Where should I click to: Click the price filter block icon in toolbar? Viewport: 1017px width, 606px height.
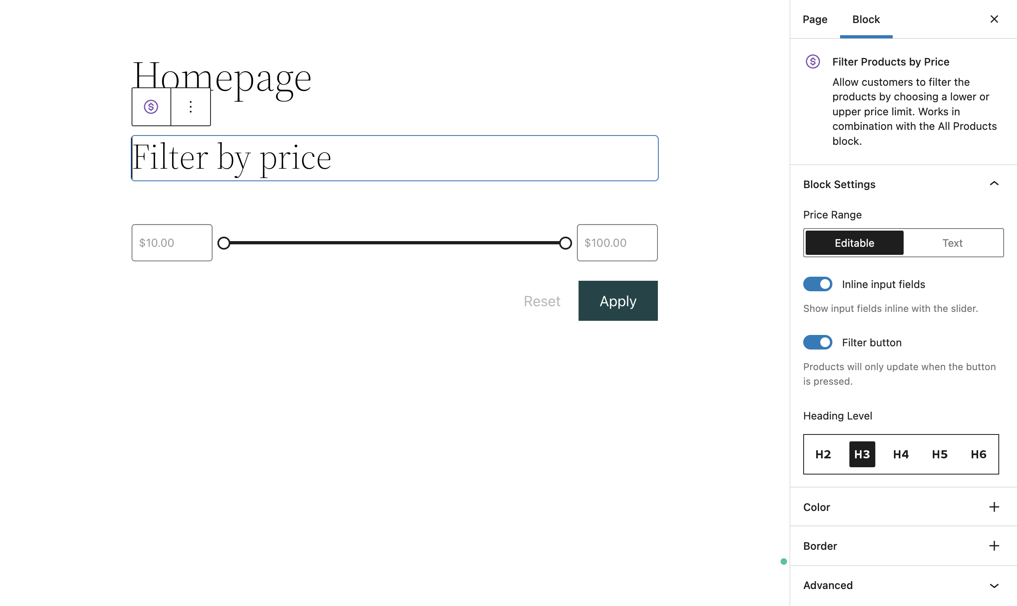(151, 107)
